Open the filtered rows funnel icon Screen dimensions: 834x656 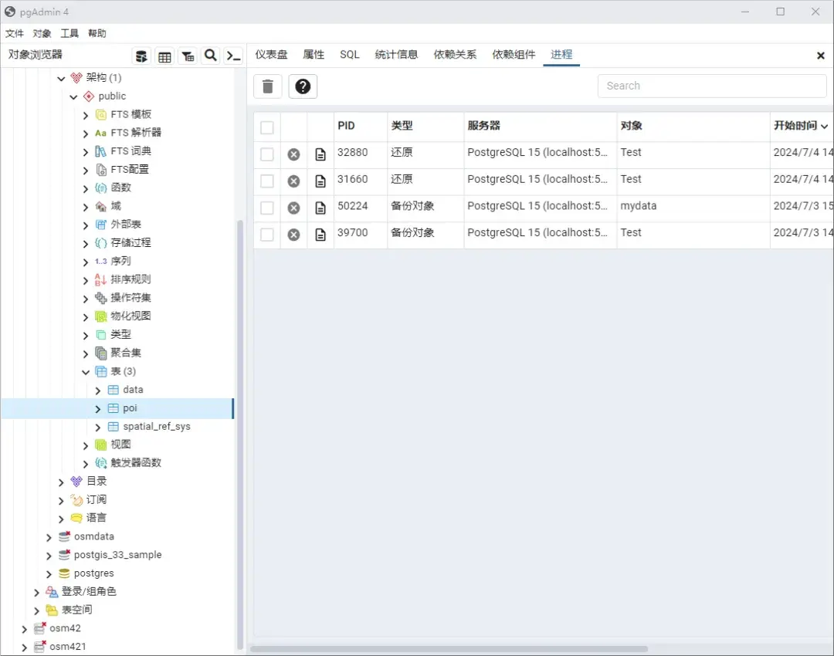(188, 56)
